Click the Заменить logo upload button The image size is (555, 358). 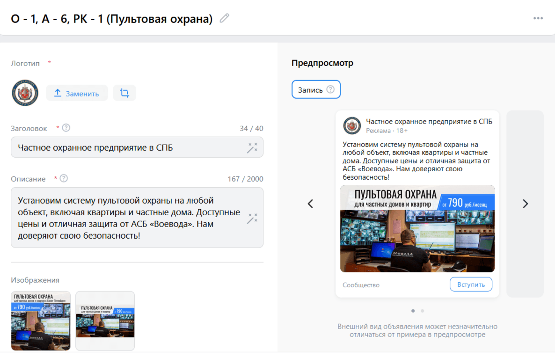click(77, 93)
